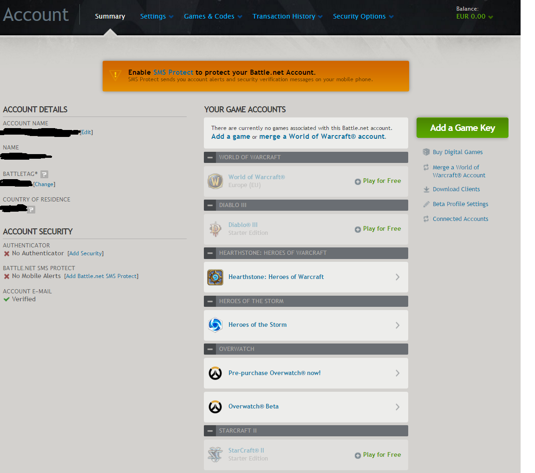535x473 pixels.
Task: Open the SMS Protect banner link
Action: tap(173, 72)
